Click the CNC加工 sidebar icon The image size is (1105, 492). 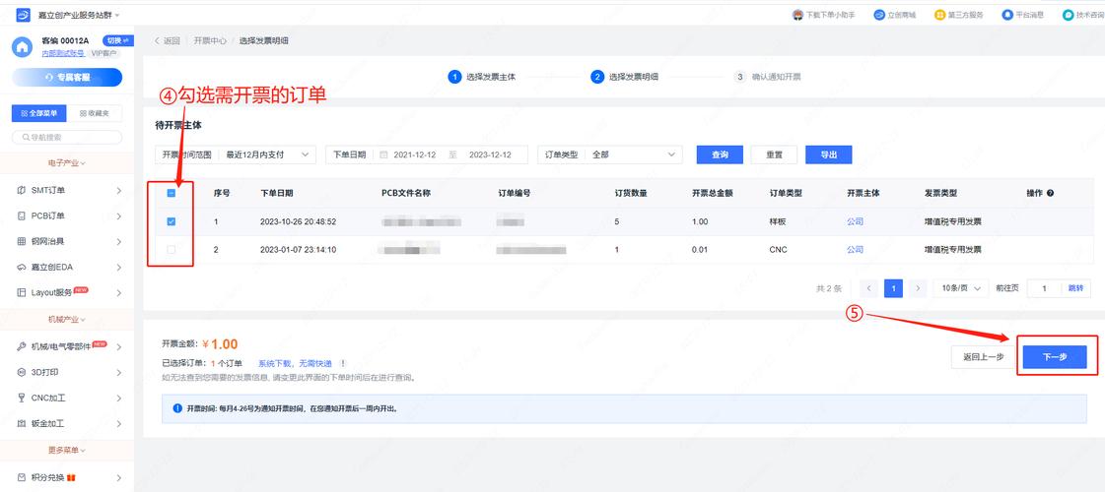[21, 398]
